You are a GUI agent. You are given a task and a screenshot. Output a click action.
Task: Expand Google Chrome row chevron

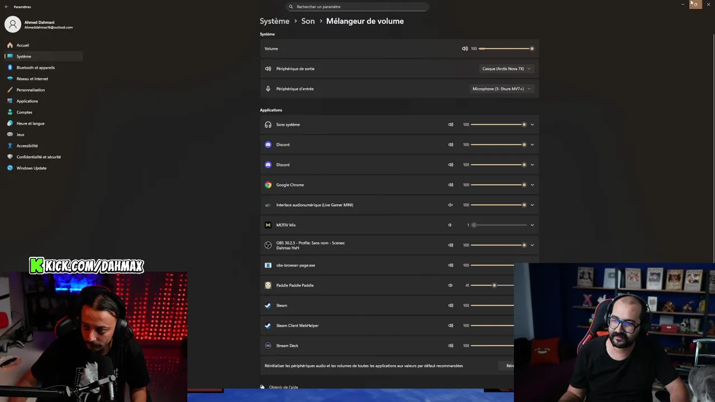532,185
